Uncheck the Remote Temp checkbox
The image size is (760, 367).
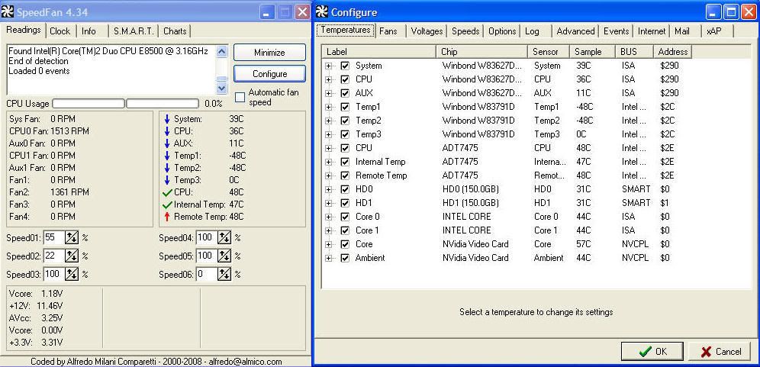coord(345,175)
